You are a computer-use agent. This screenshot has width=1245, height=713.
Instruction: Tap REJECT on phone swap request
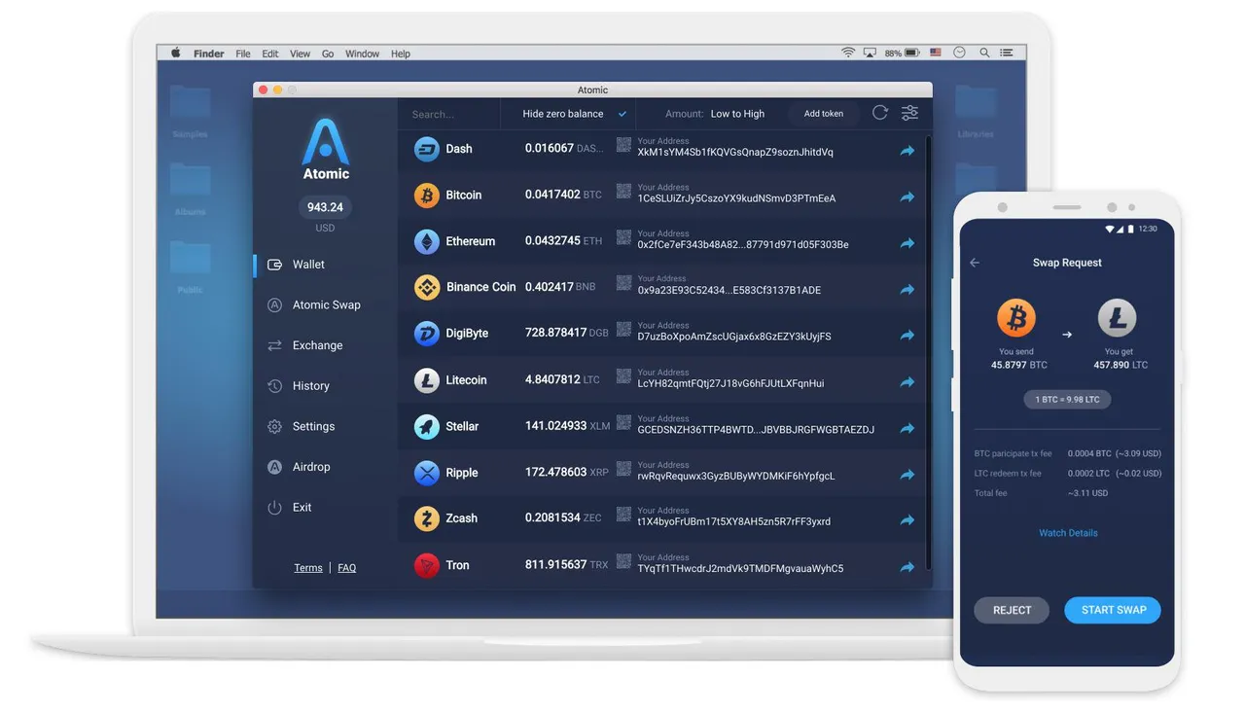point(1012,610)
